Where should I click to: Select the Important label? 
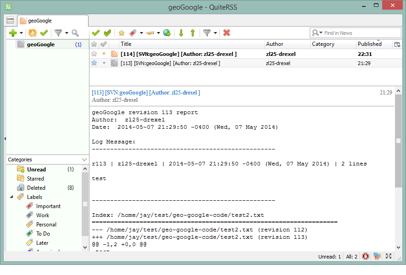(x=48, y=206)
